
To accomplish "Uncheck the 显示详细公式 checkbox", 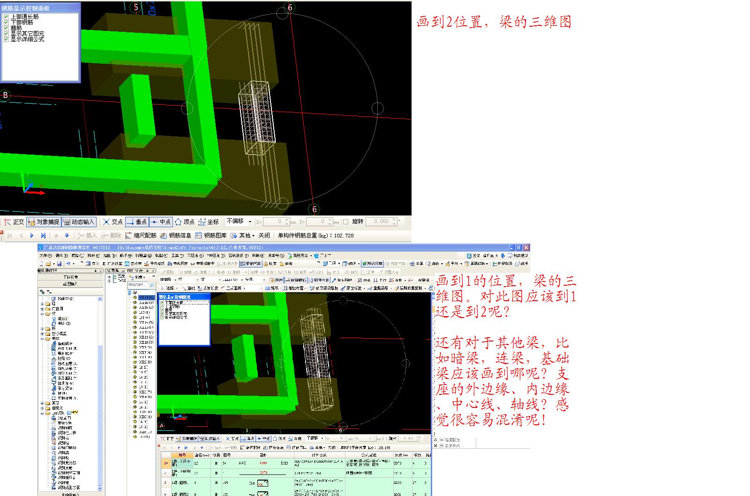I will pos(6,39).
